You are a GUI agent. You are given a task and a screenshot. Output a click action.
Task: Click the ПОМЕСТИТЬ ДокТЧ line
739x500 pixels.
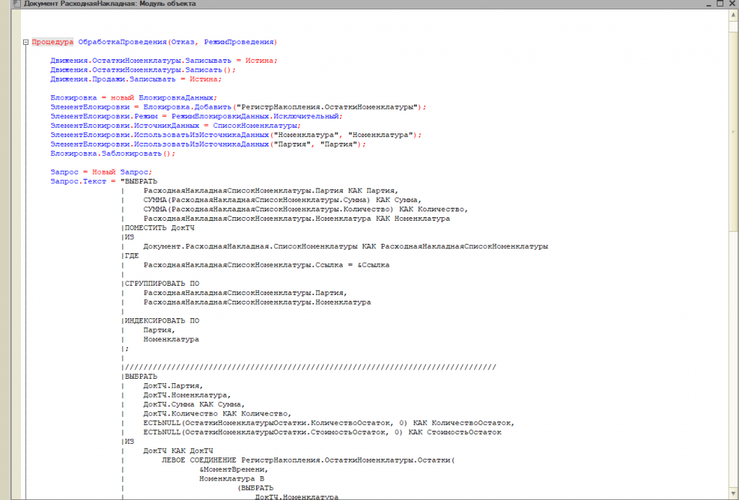(x=159, y=228)
